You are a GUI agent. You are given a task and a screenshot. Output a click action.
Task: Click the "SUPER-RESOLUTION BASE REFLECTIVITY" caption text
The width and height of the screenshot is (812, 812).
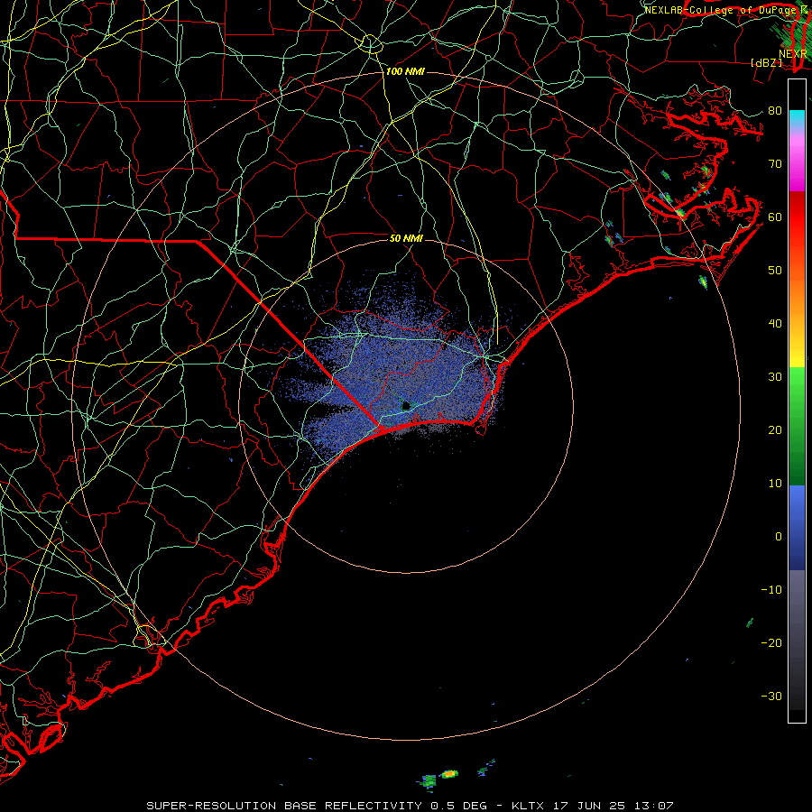click(x=284, y=806)
